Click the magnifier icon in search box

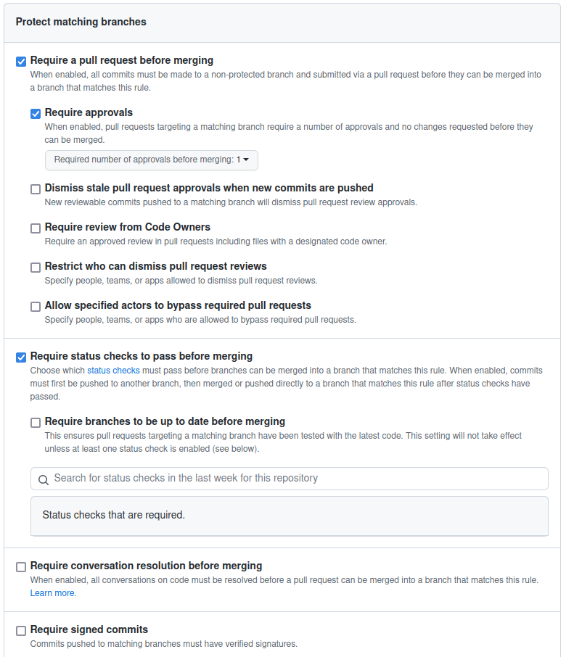pyautogui.click(x=44, y=480)
